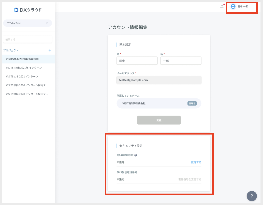Click the 姓 field containing 田中
The height and width of the screenshot is (205, 263).
(137, 61)
